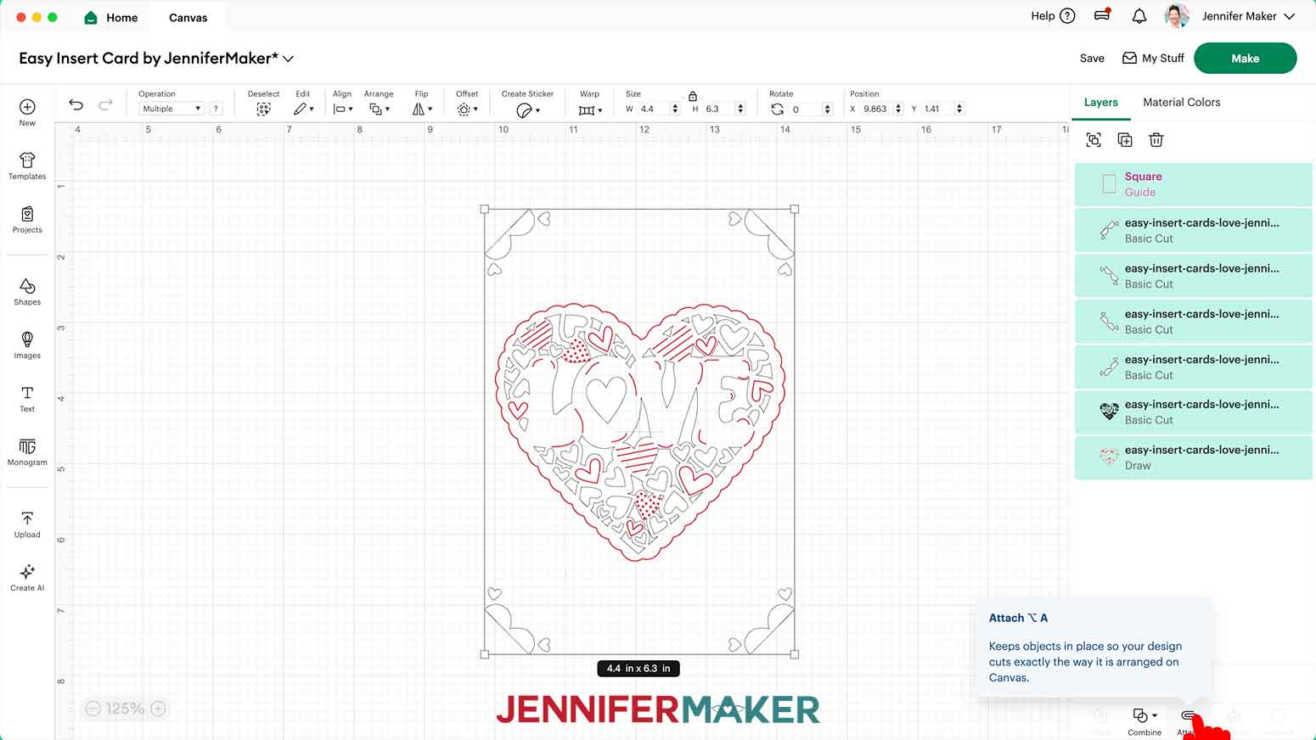1316x740 pixels.
Task: Click the Help question mark icon
Action: (x=1068, y=16)
